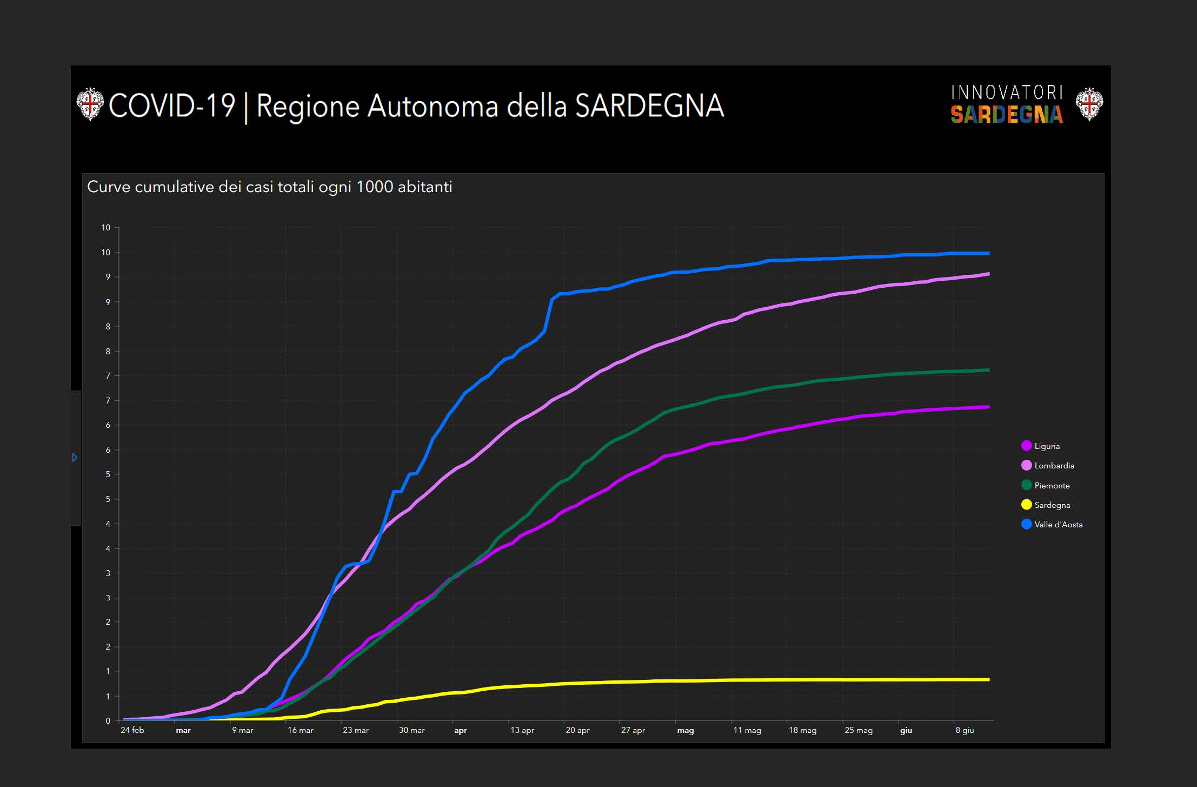Click the Sardegna legend text
Screen dimensions: 1197x787
click(1052, 505)
